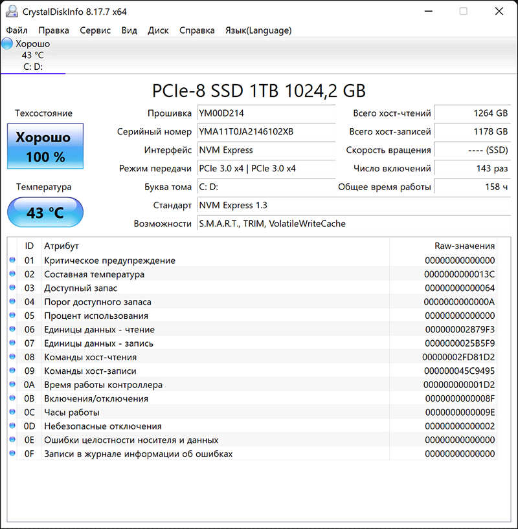518x529 pixels.
Task: Click the disk title PCIe-8 SSD 1TB
Action: tap(259, 91)
